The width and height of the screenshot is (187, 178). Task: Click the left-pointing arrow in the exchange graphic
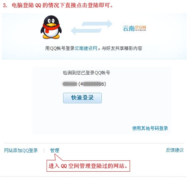click(x=86, y=31)
